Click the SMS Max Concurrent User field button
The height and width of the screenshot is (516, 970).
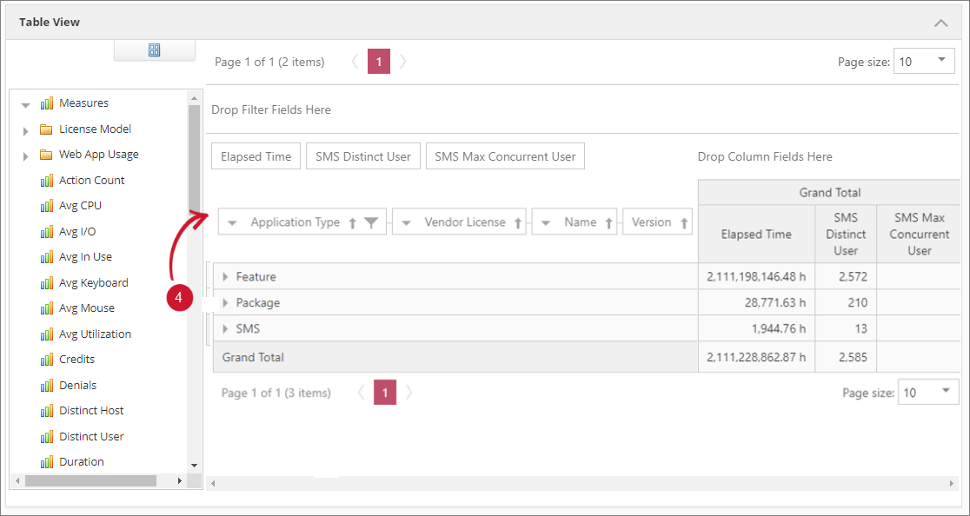(x=505, y=156)
